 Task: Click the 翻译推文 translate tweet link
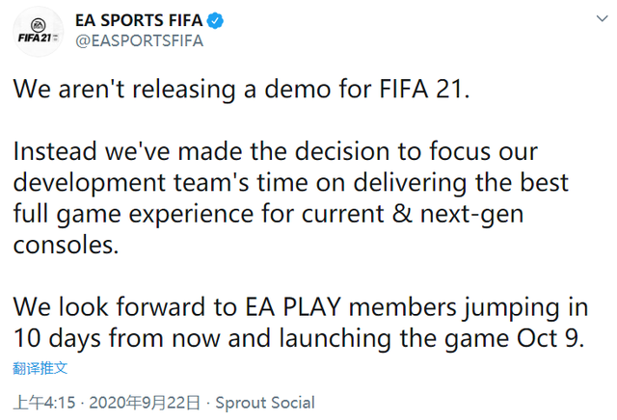(40, 368)
